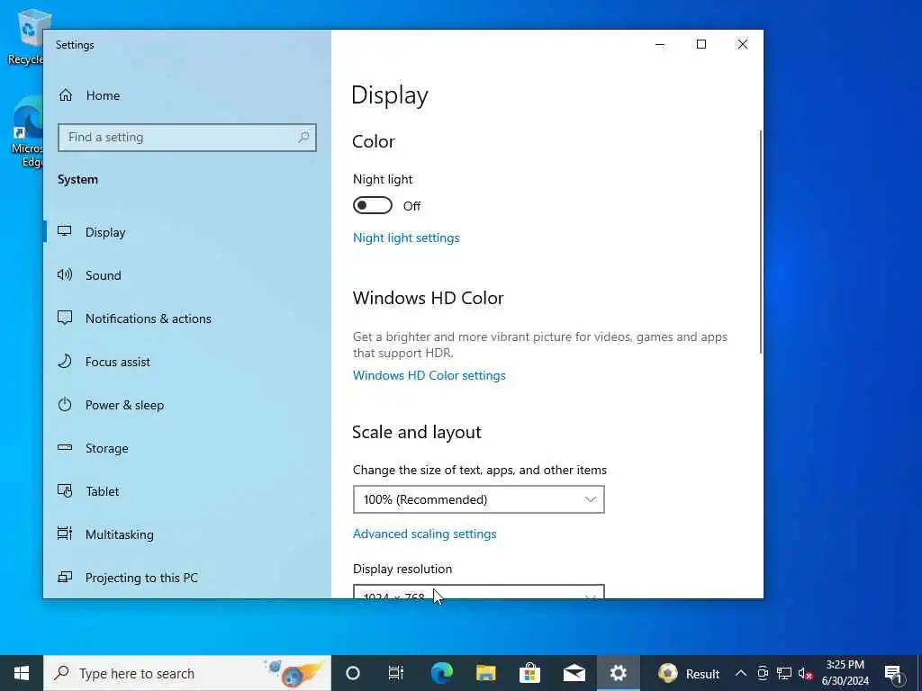Click the Cortana circle icon on taskbar
Image resolution: width=922 pixels, height=691 pixels.
(x=353, y=673)
